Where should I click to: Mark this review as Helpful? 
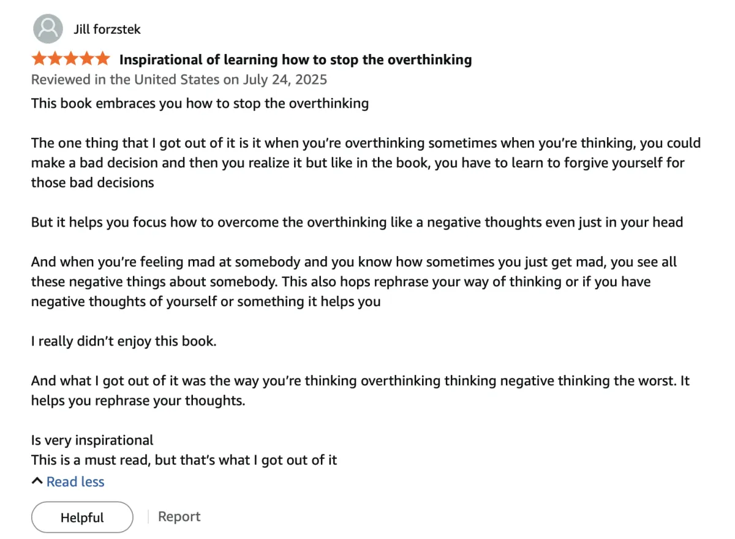point(82,518)
